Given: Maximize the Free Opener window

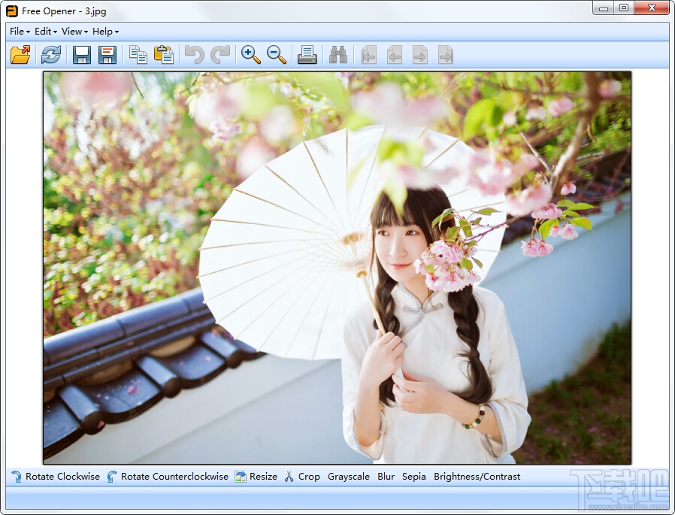Looking at the screenshot, I should 624,8.
